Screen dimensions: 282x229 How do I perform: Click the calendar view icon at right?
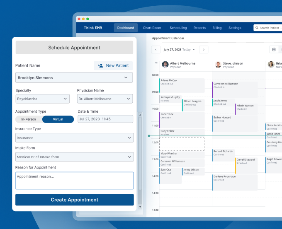(x=274, y=50)
